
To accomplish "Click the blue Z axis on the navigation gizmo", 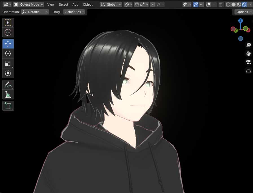I will (241, 21).
